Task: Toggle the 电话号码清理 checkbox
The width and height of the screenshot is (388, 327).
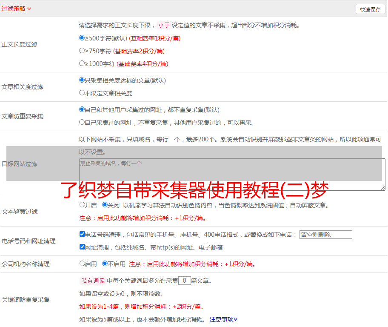Action: [82, 234]
